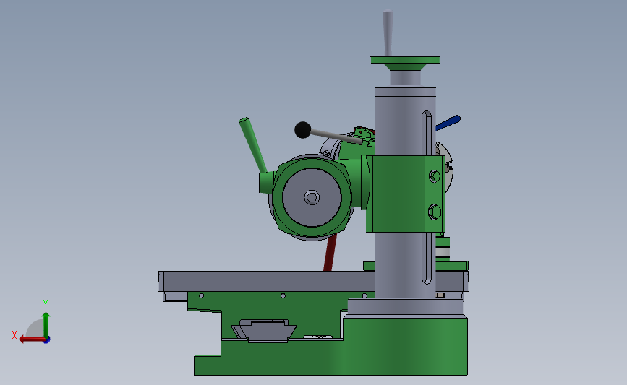Select the green handwheel atop the column
The height and width of the screenshot is (385, 627).
[x=405, y=63]
